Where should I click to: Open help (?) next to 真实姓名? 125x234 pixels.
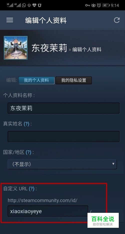click(x=26, y=124)
